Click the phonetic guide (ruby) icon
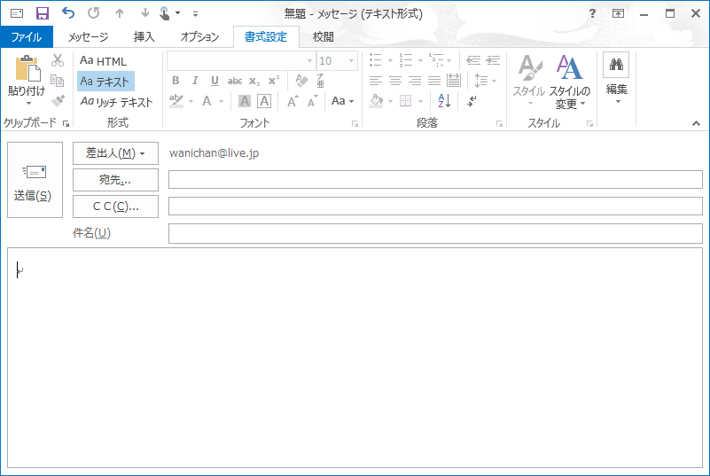 320,80
